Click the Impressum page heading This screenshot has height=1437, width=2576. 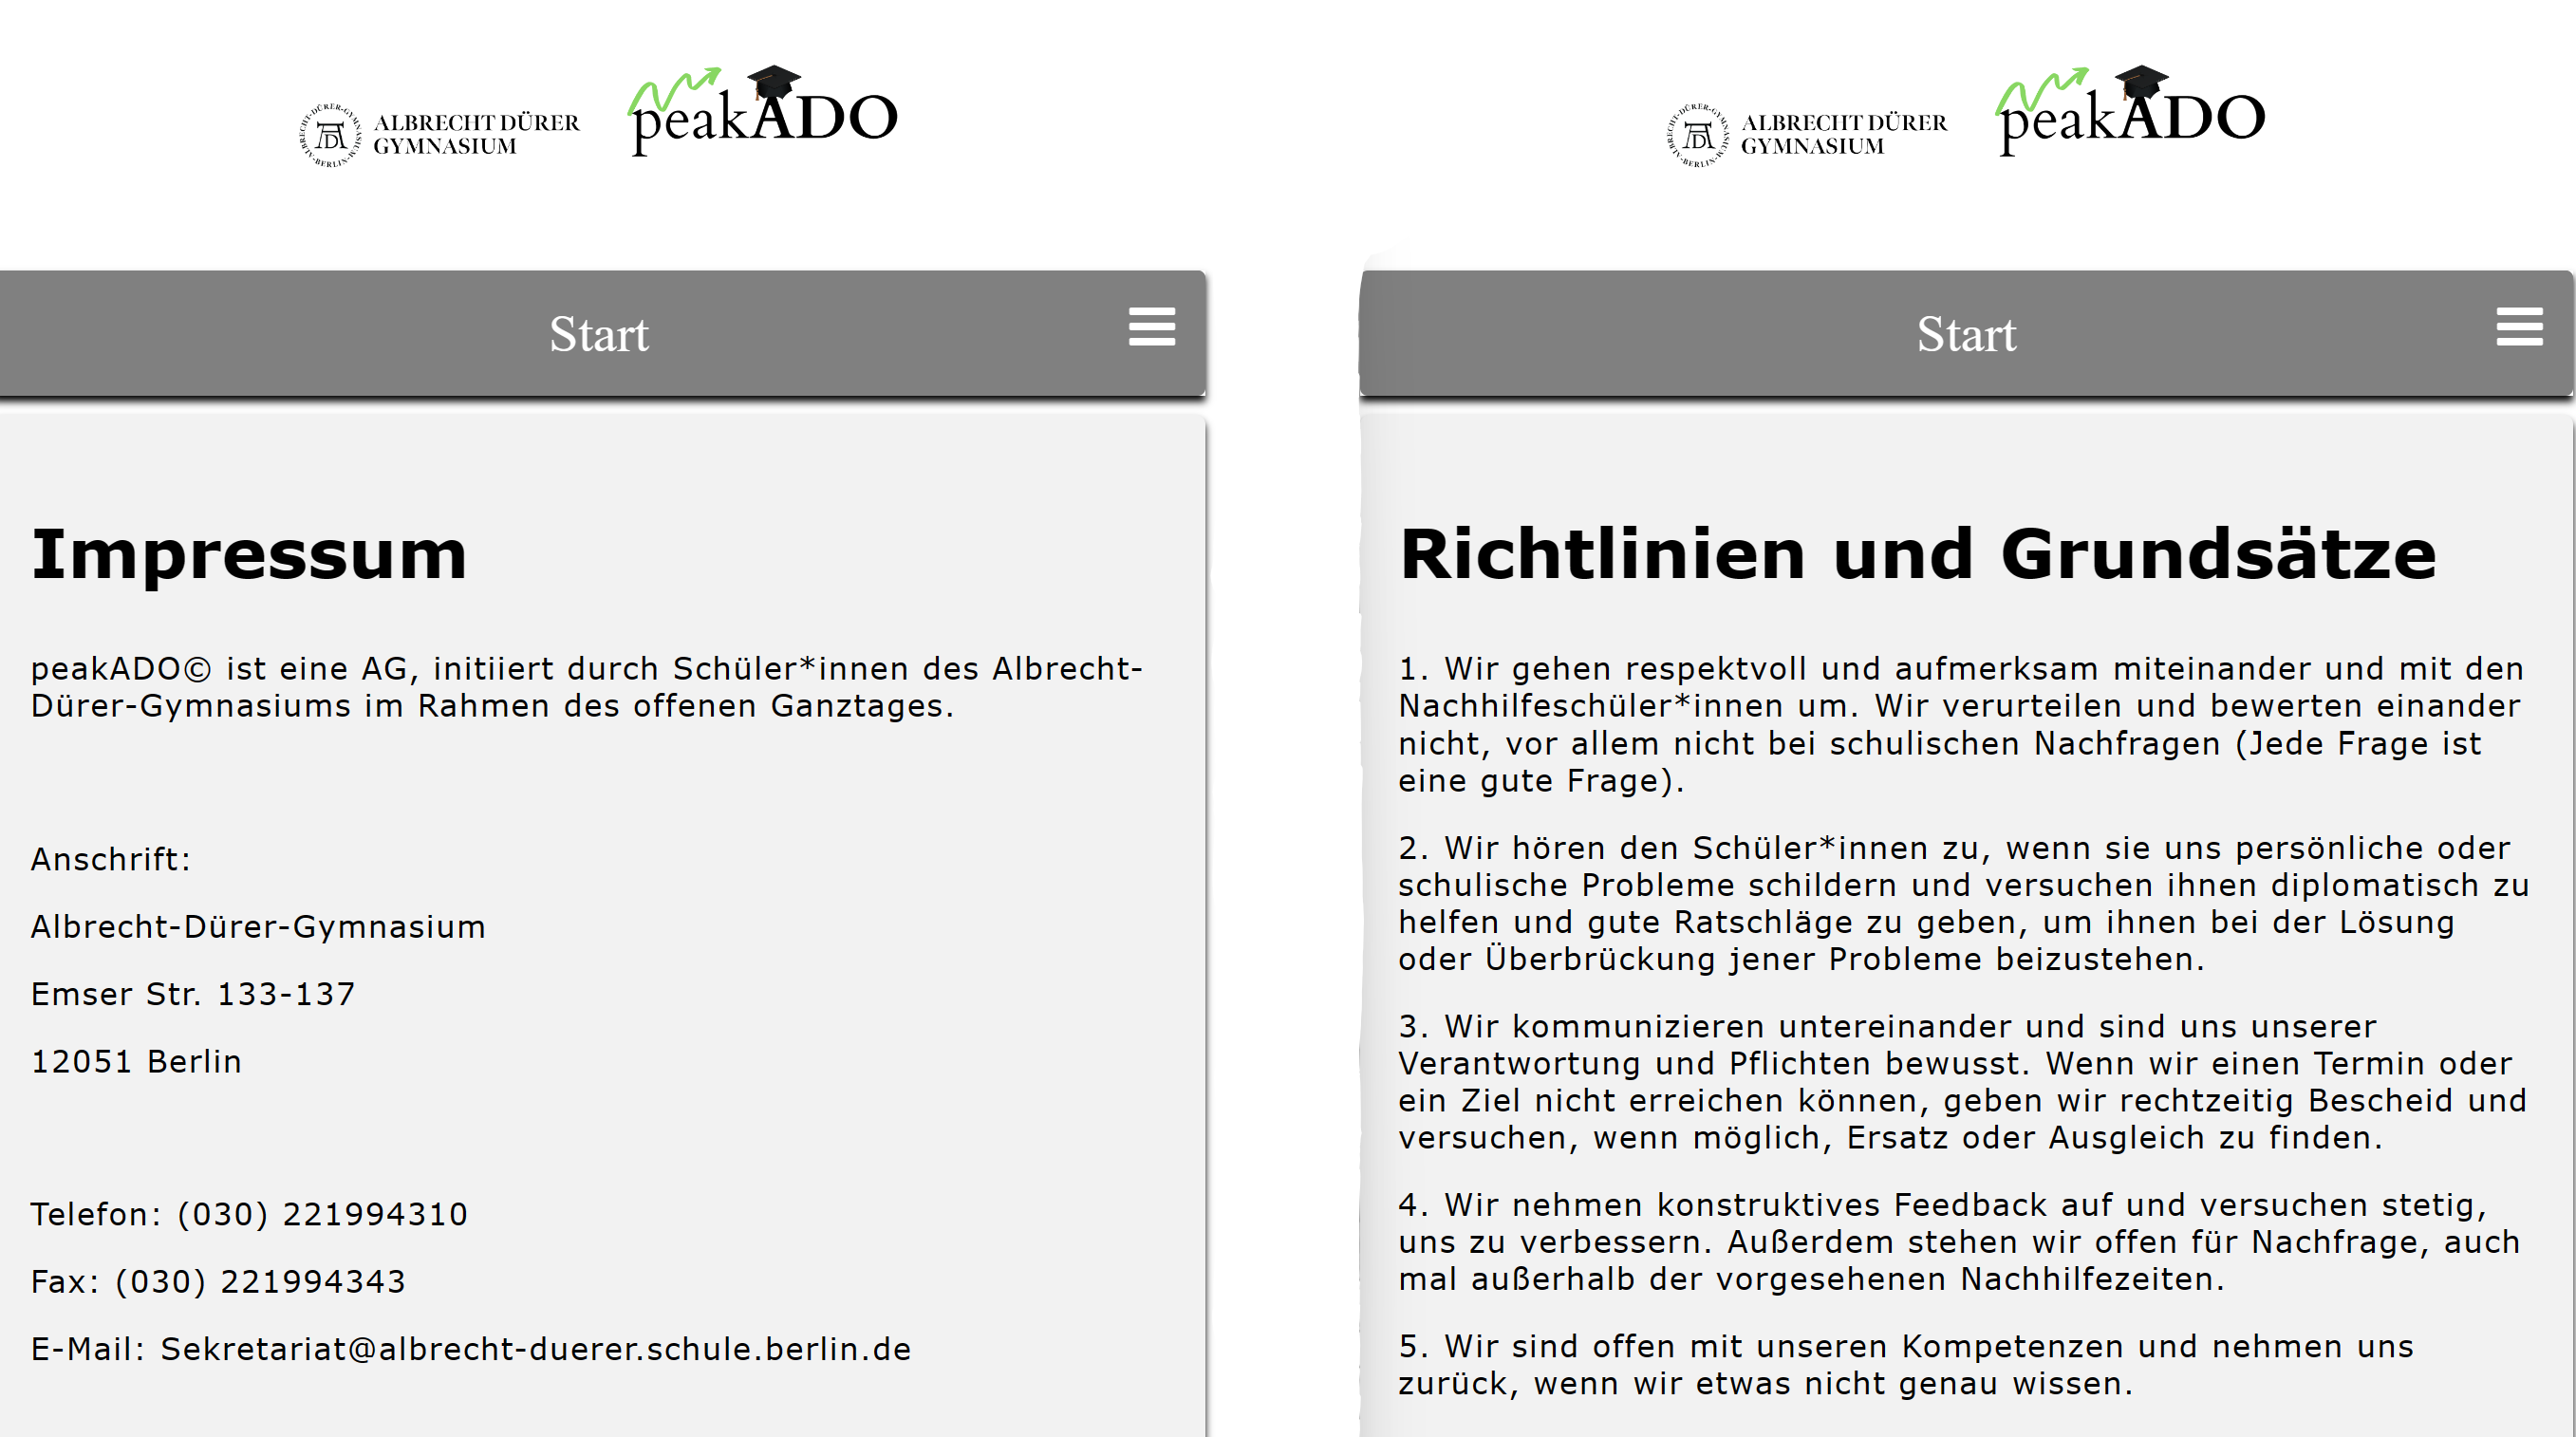249,557
